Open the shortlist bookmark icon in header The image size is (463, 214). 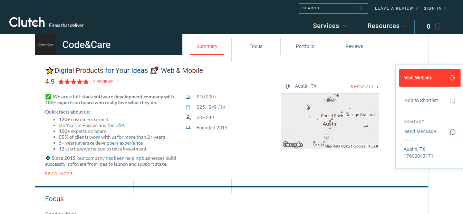(438, 27)
